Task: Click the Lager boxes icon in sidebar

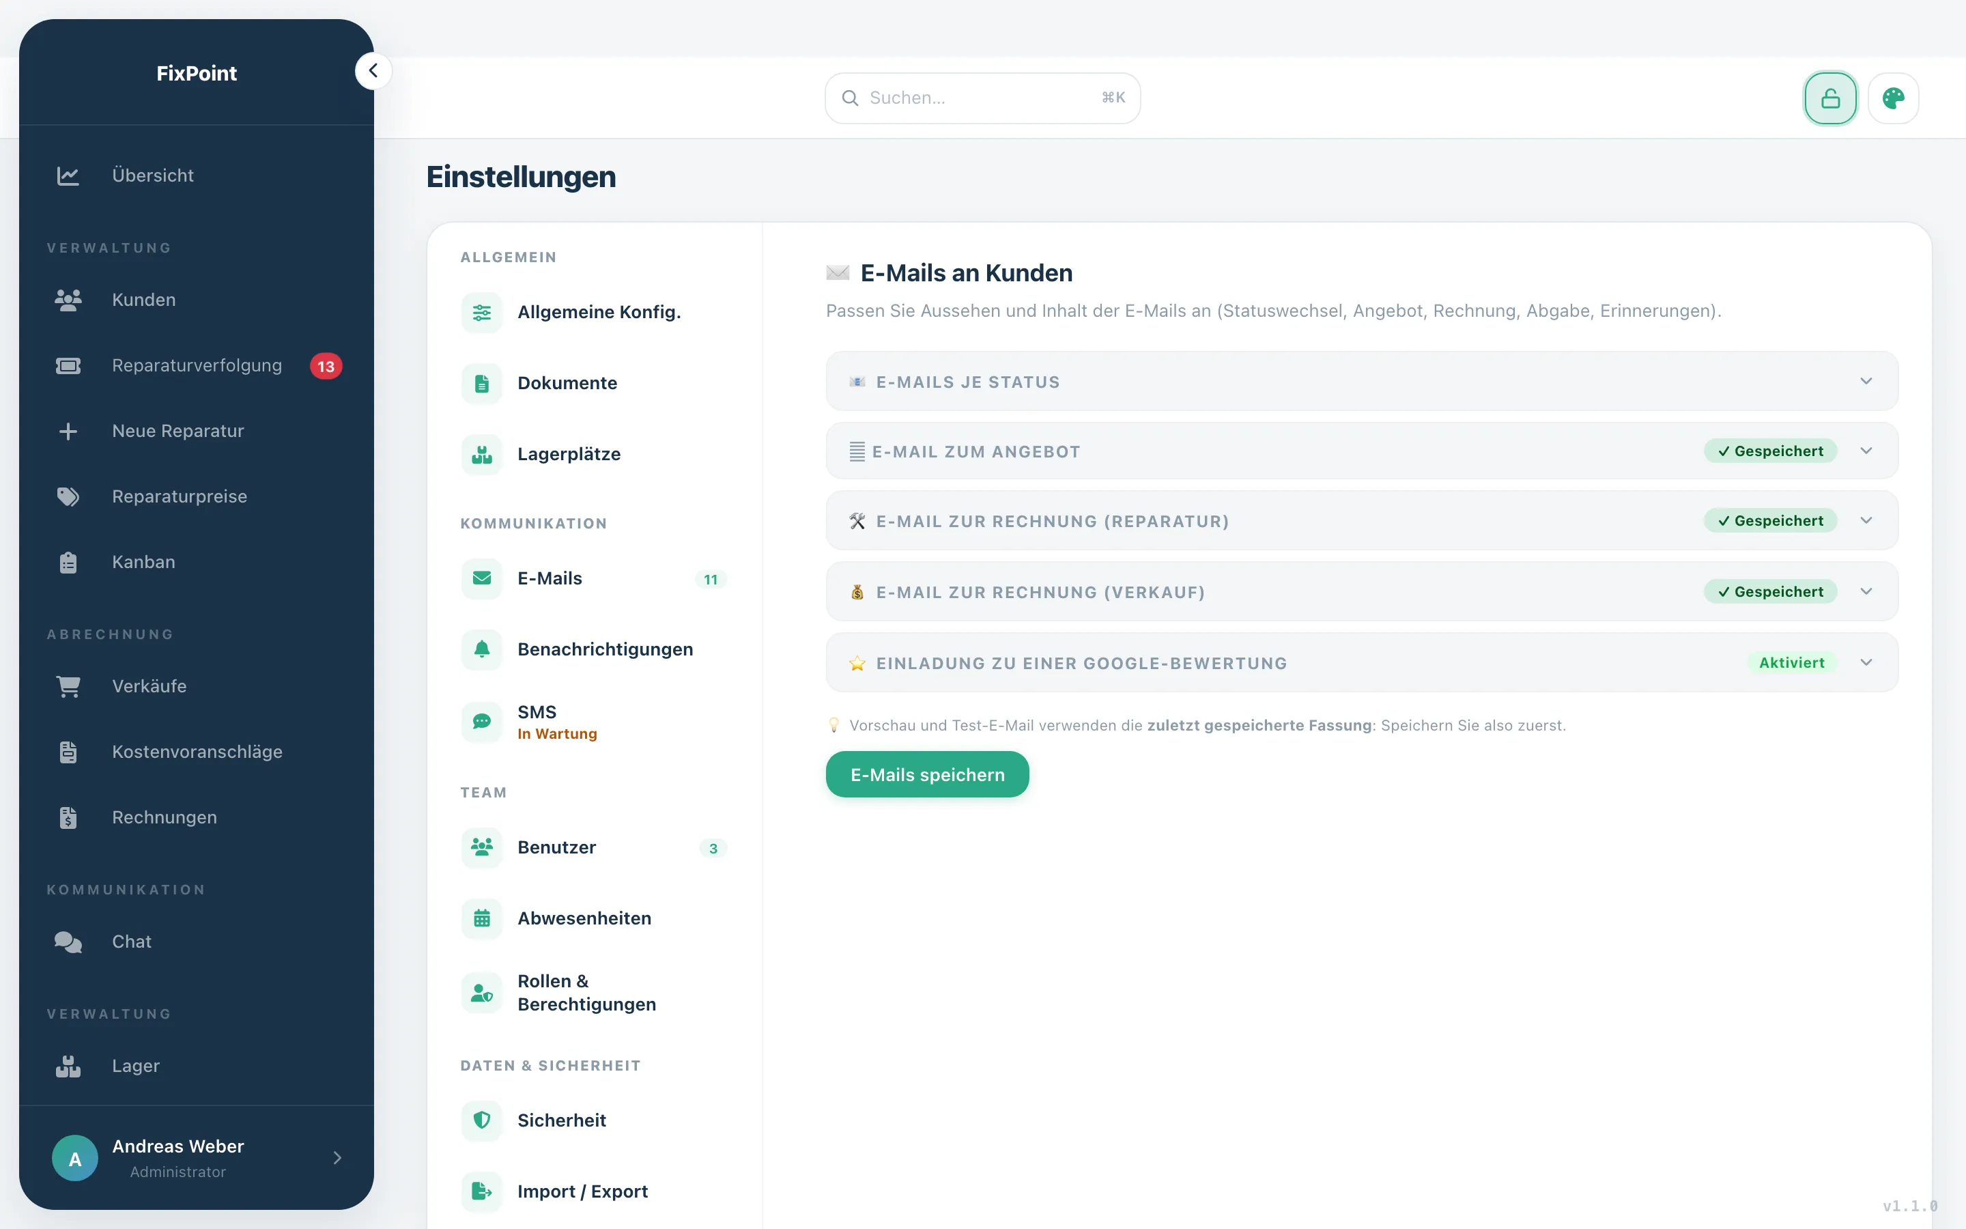Action: pos(68,1066)
